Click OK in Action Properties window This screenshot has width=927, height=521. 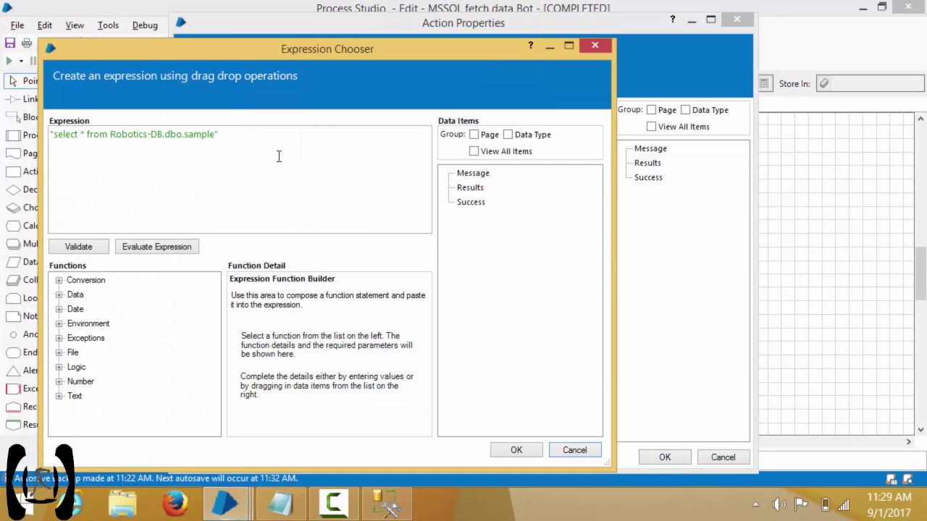pos(665,457)
